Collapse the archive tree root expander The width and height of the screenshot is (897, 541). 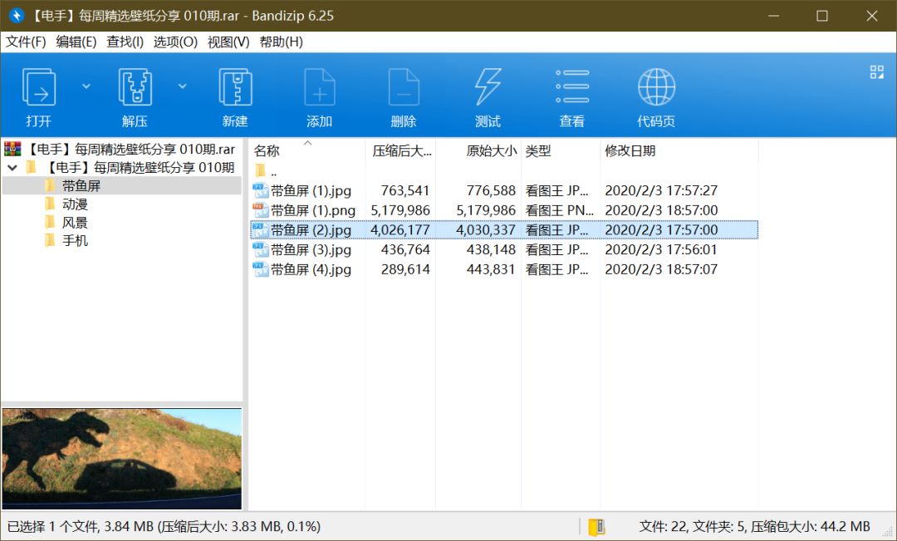pyautogui.click(x=12, y=167)
